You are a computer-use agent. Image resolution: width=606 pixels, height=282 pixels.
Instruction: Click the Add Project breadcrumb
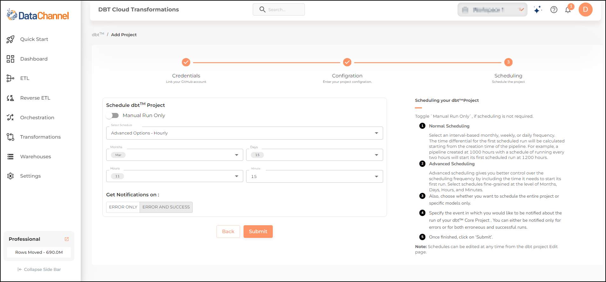click(124, 35)
